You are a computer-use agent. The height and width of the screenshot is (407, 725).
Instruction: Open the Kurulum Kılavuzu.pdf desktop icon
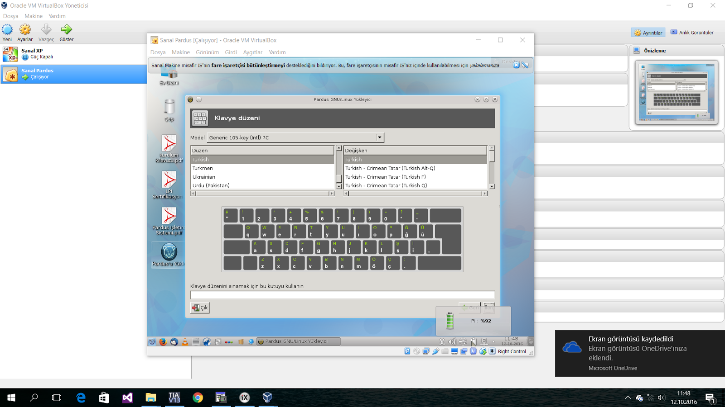(x=169, y=149)
